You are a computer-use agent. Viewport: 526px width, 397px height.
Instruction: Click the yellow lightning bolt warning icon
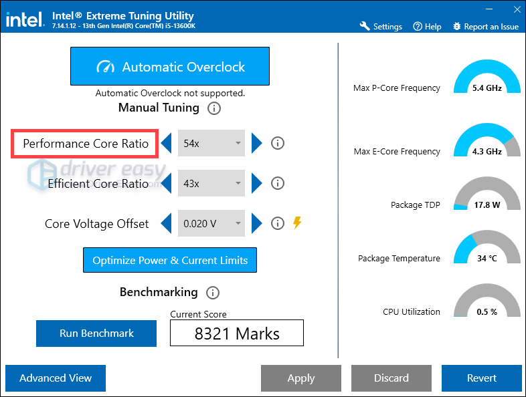(297, 223)
